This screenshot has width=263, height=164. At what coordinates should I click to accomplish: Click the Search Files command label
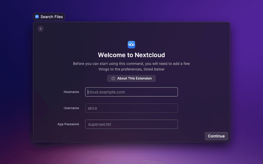pos(51,17)
